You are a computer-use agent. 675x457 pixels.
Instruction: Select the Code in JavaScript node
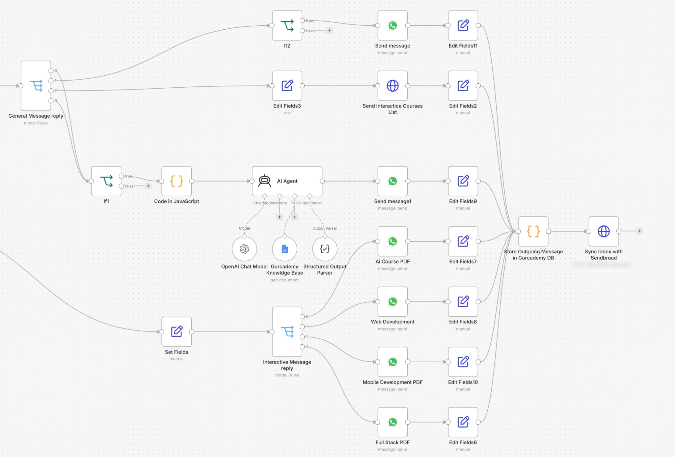[177, 181]
